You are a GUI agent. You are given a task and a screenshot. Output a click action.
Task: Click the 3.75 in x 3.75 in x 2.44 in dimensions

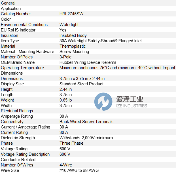(x=82, y=79)
